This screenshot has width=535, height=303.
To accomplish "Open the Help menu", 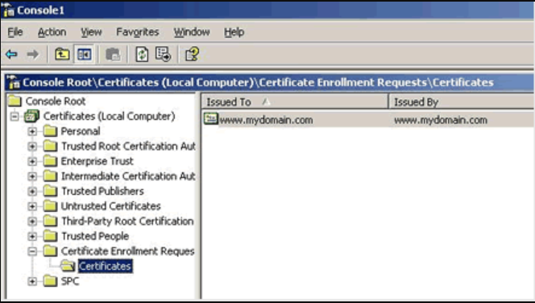I will pos(234,32).
